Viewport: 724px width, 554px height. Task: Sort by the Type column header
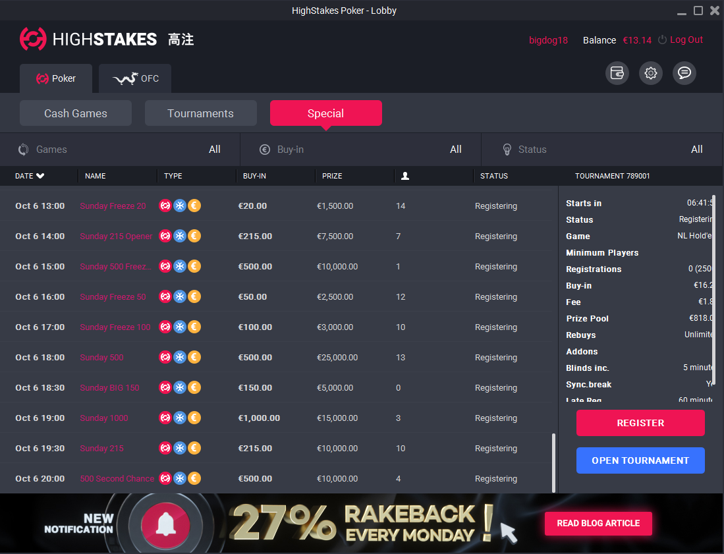pyautogui.click(x=173, y=176)
